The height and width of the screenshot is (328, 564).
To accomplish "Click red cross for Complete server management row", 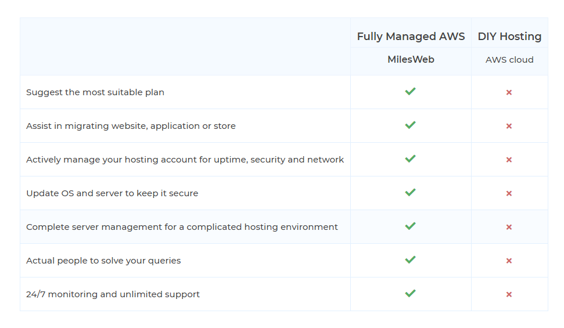I will [509, 227].
